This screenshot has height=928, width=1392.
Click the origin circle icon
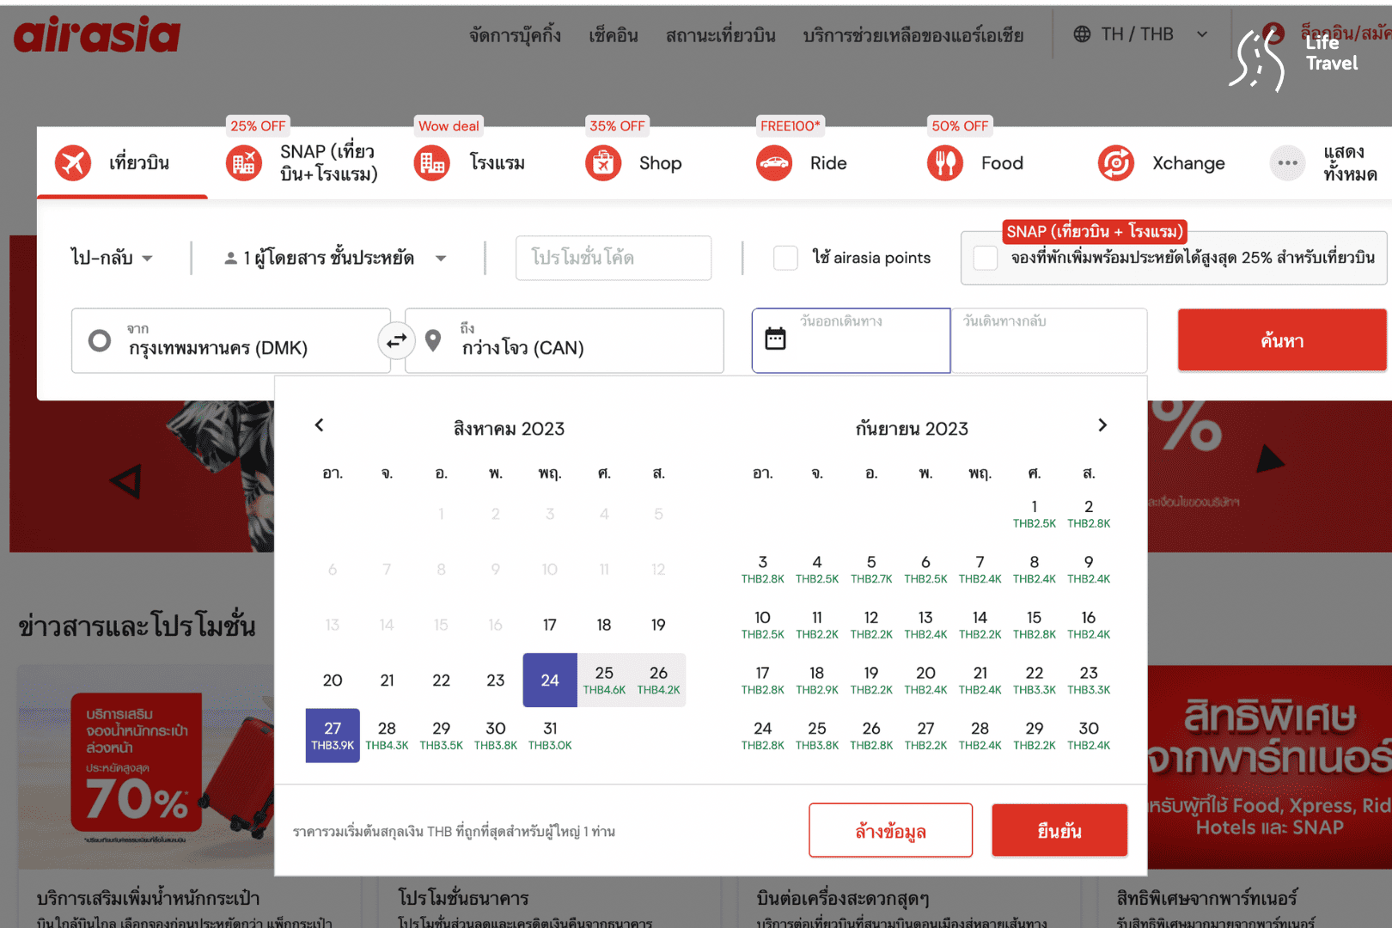(100, 341)
